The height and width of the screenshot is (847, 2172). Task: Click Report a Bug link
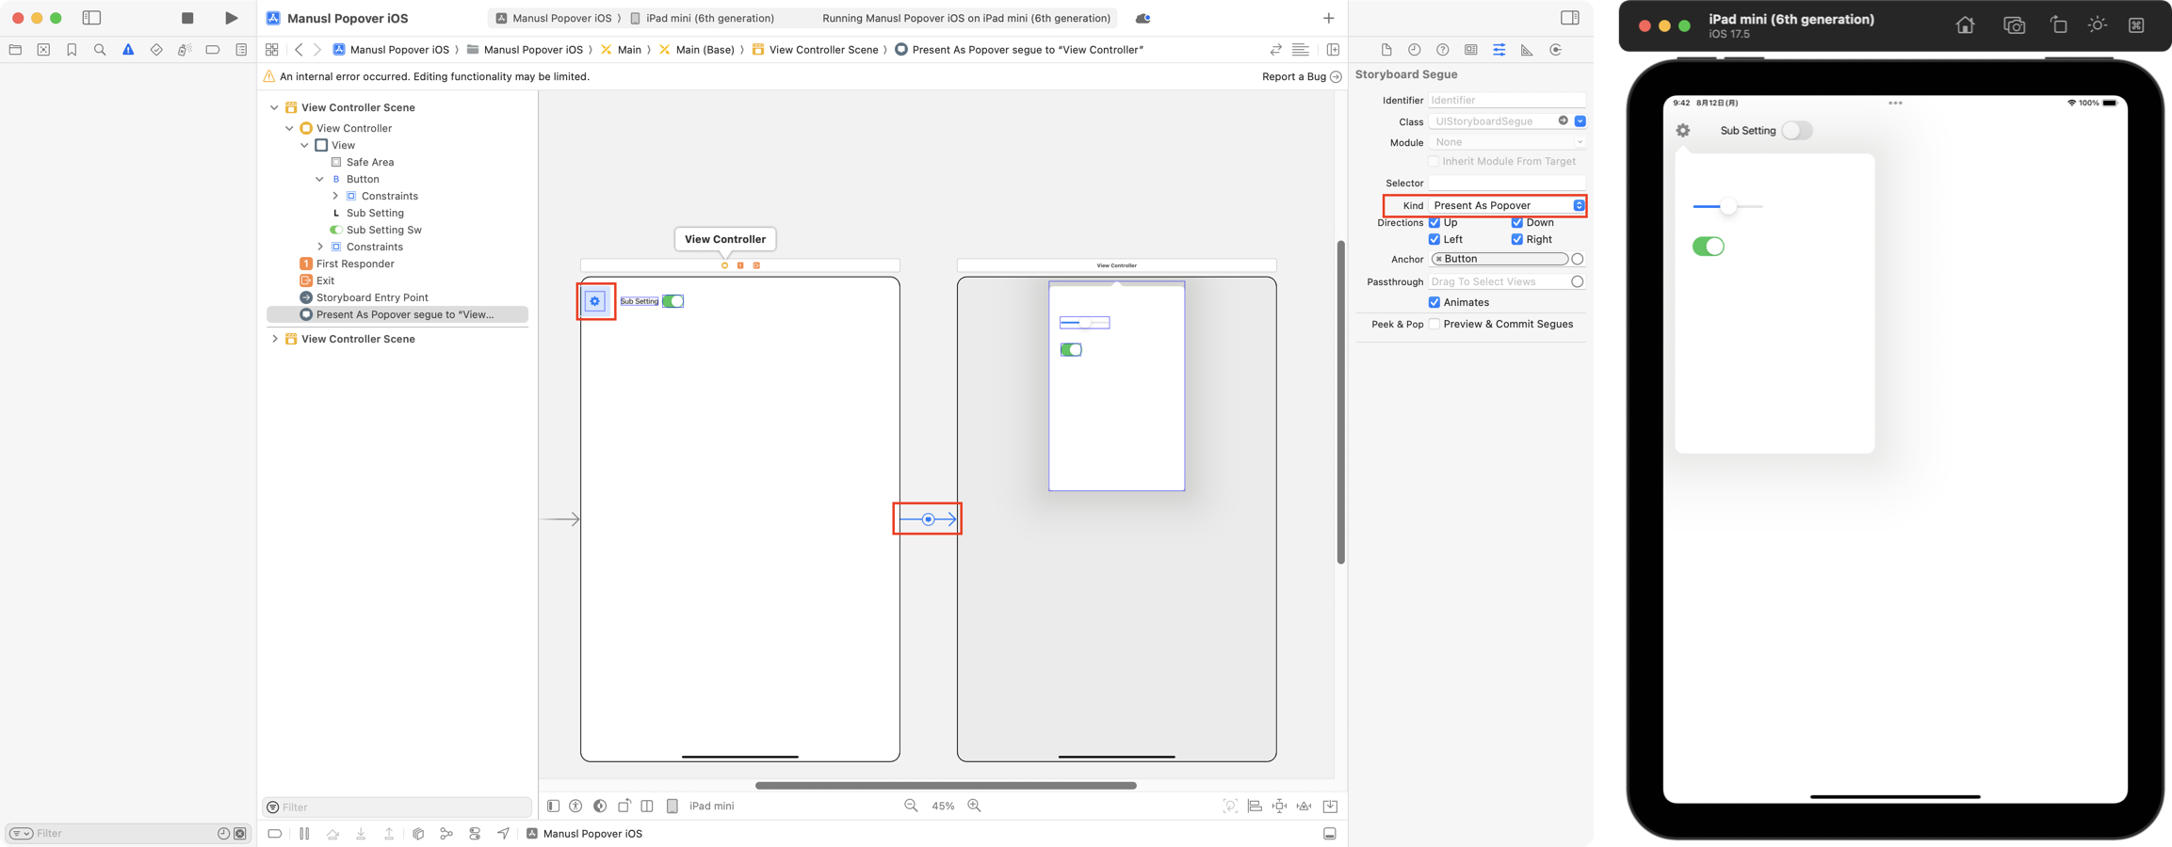tap(1302, 77)
